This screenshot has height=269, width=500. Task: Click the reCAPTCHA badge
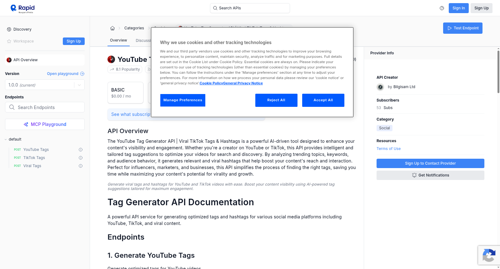click(x=489, y=255)
